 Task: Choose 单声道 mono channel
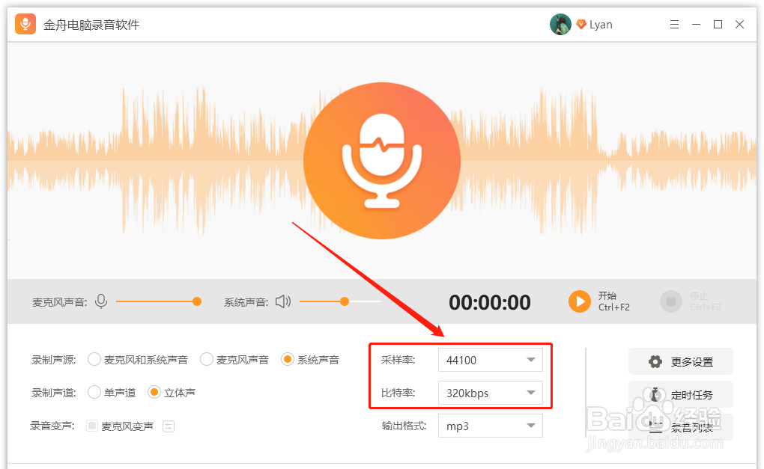112,392
